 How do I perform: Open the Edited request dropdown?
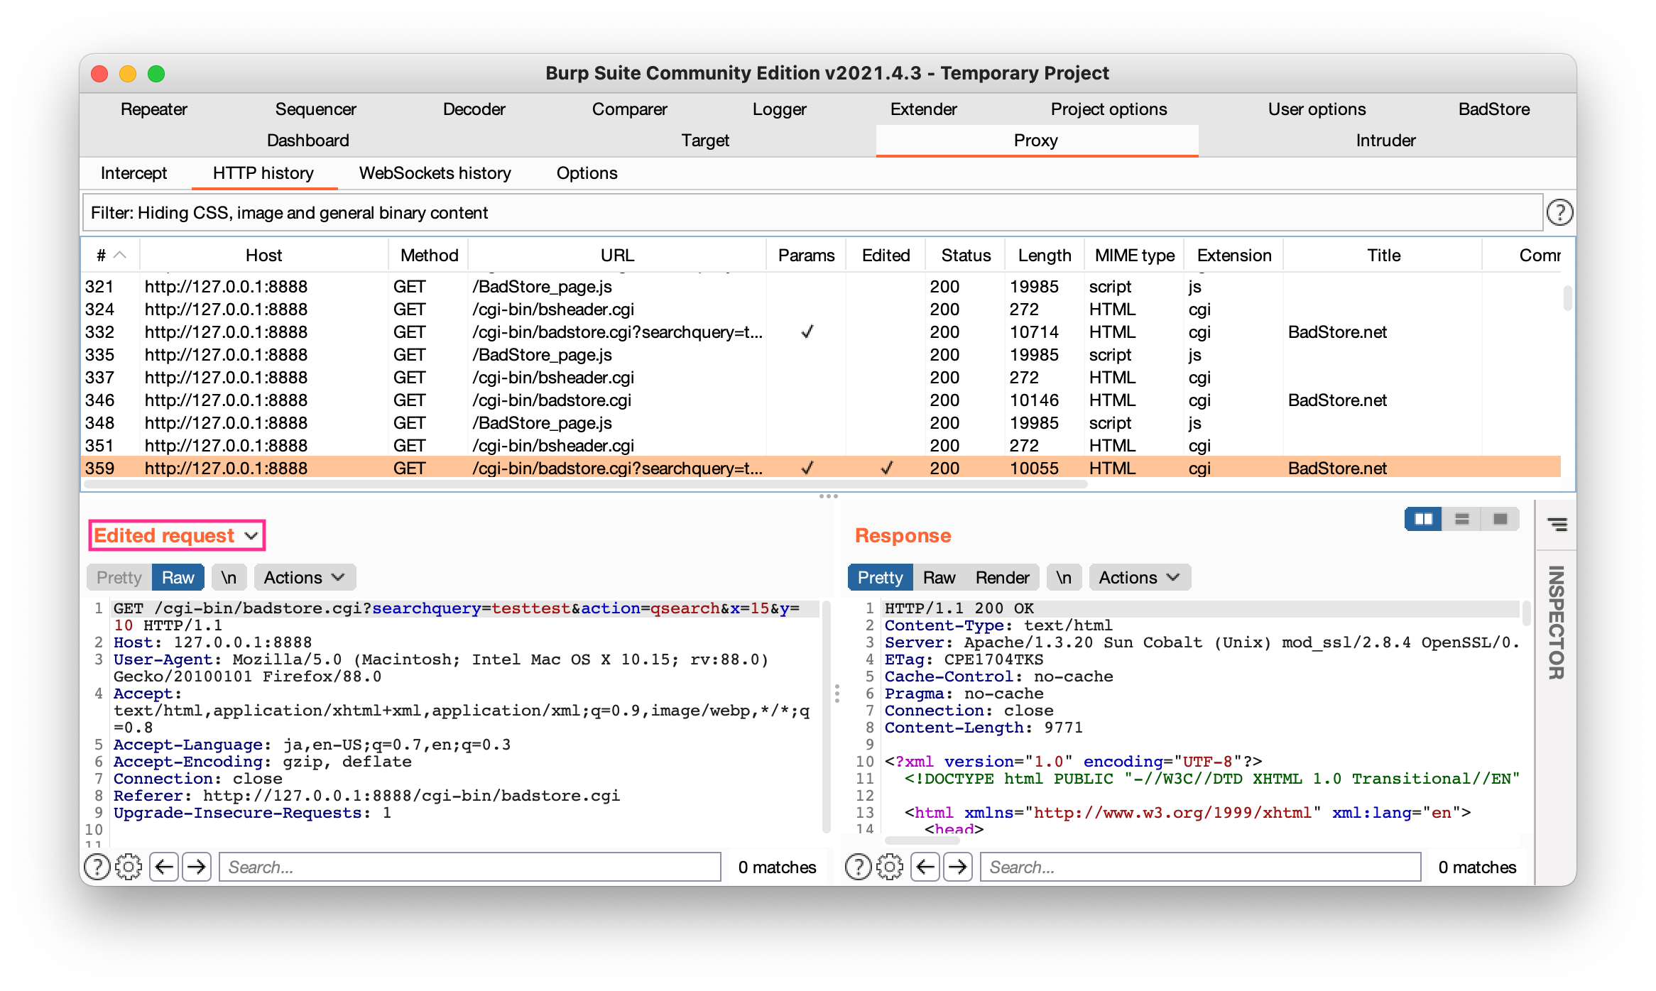pos(176,535)
